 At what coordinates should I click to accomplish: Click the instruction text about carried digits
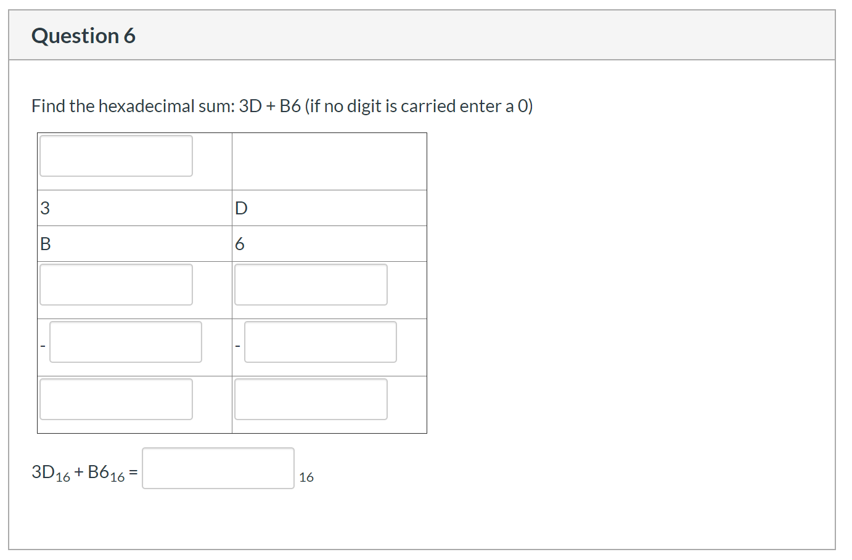pos(419,105)
